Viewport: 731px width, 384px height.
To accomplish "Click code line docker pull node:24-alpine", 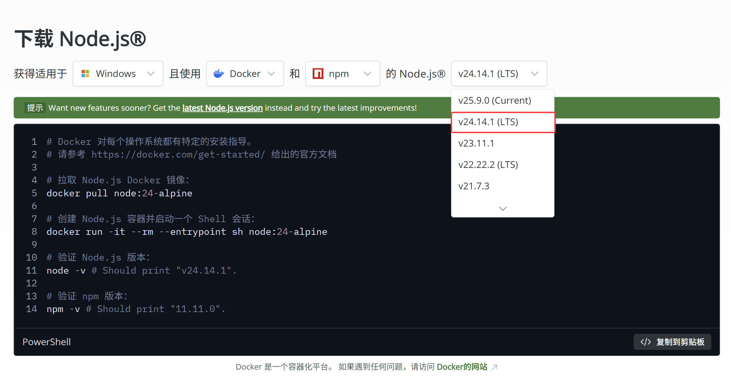I will pos(119,193).
